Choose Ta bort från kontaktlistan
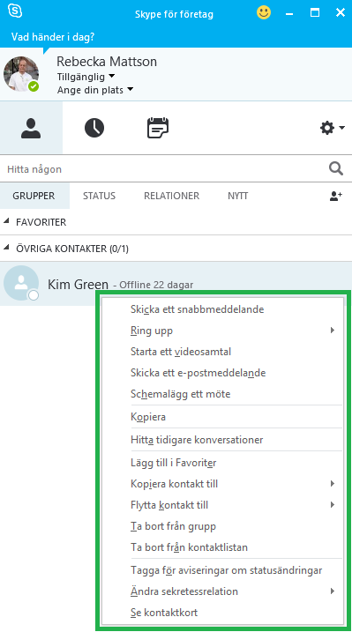 [222, 547]
